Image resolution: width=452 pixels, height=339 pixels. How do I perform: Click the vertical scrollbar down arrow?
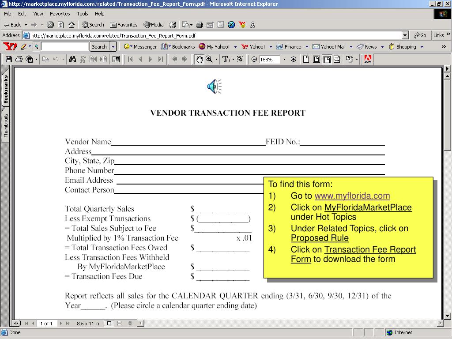click(447, 316)
